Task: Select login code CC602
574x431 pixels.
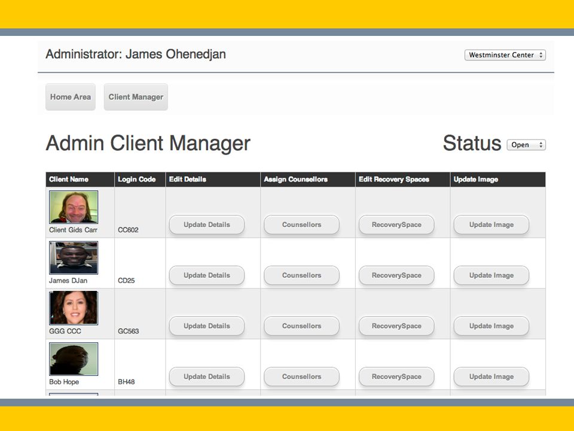Action: 128,230
